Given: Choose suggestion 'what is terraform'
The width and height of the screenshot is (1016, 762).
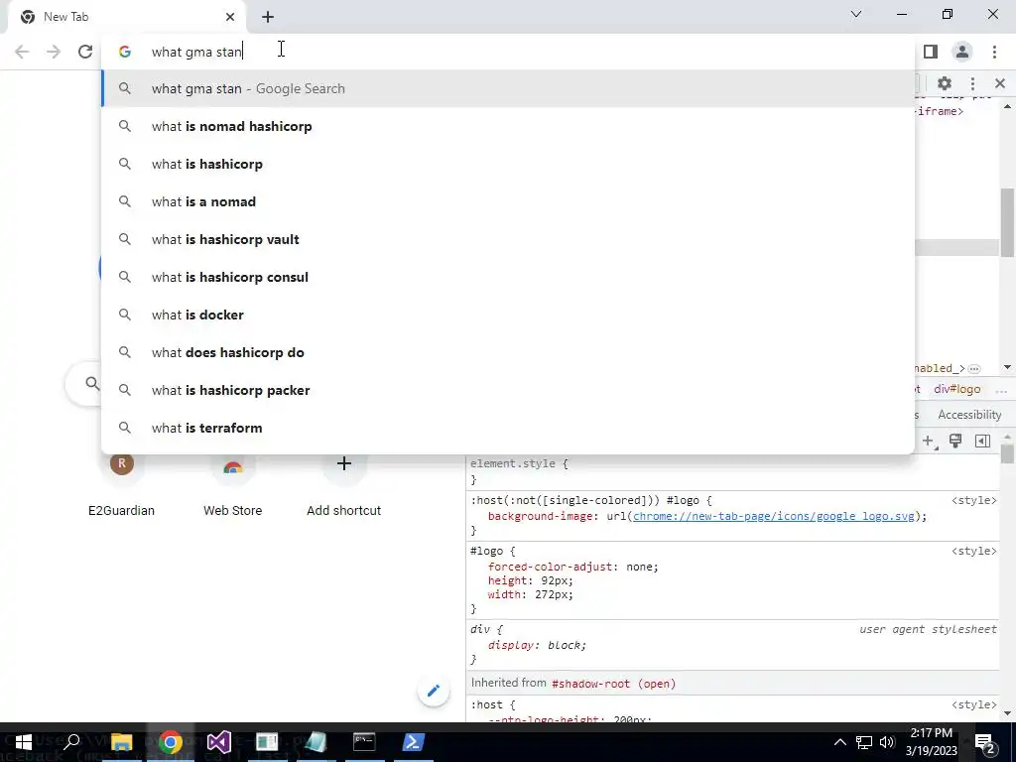Looking at the screenshot, I should pos(508,428).
